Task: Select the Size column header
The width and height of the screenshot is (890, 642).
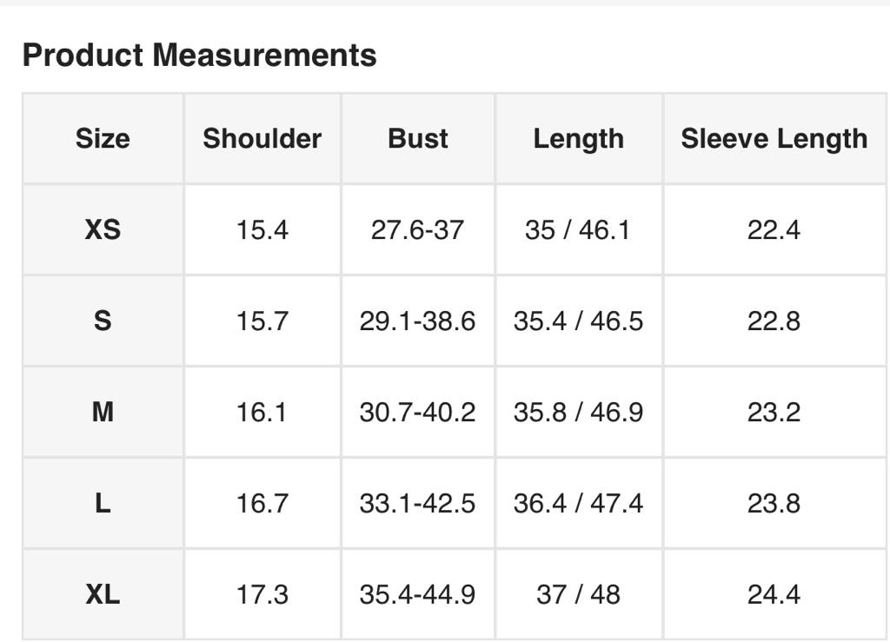Action: pyautogui.click(x=103, y=139)
